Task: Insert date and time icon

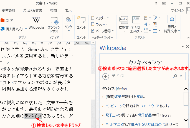Action: pos(155,24)
